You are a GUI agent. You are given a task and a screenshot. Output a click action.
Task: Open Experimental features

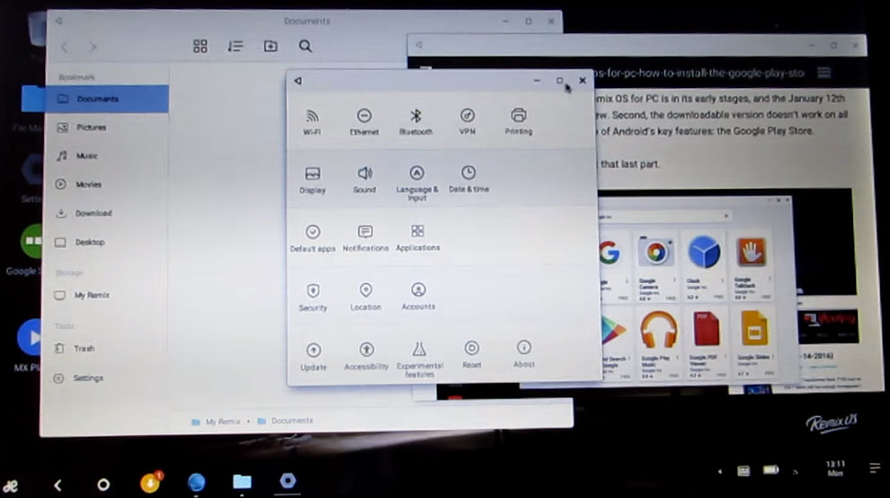coord(420,360)
